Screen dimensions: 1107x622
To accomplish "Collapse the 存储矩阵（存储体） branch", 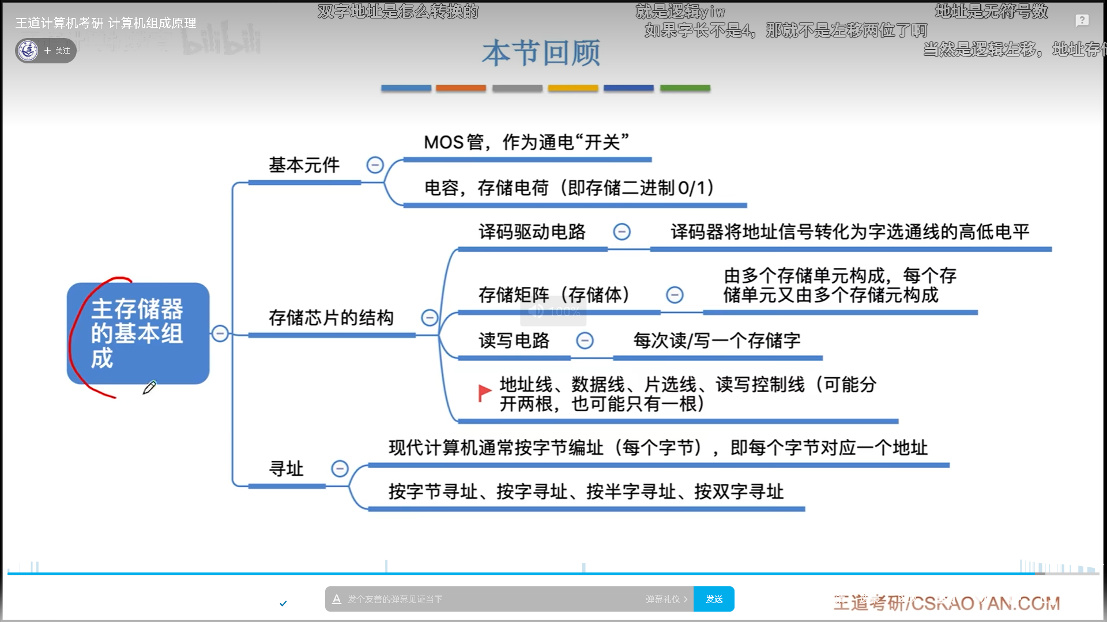I will (x=675, y=295).
